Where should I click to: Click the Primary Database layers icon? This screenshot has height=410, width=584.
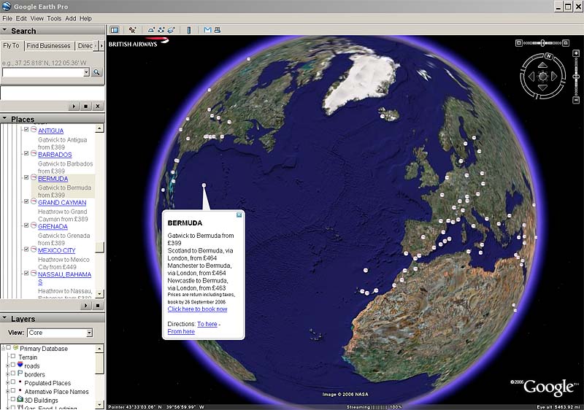coord(15,348)
